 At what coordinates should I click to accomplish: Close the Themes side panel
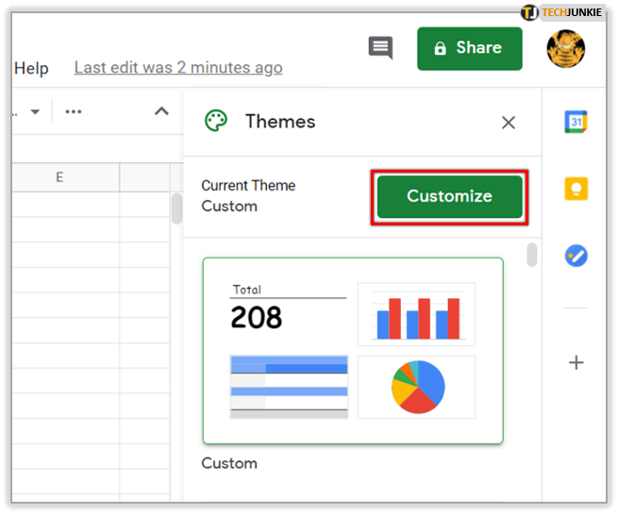509,123
